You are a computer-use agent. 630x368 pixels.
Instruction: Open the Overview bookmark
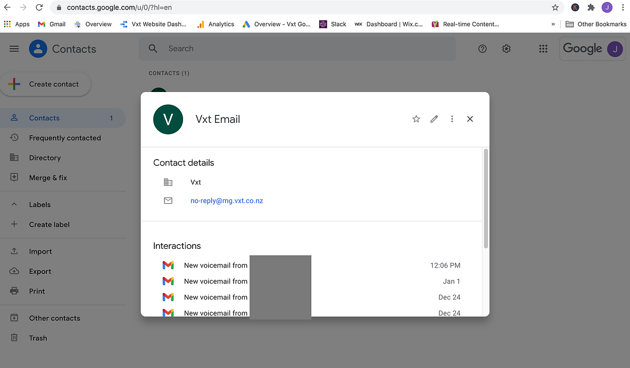tap(93, 24)
